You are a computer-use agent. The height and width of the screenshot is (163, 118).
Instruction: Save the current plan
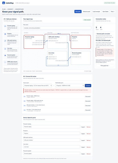pyautogui.click(x=78, y=12)
